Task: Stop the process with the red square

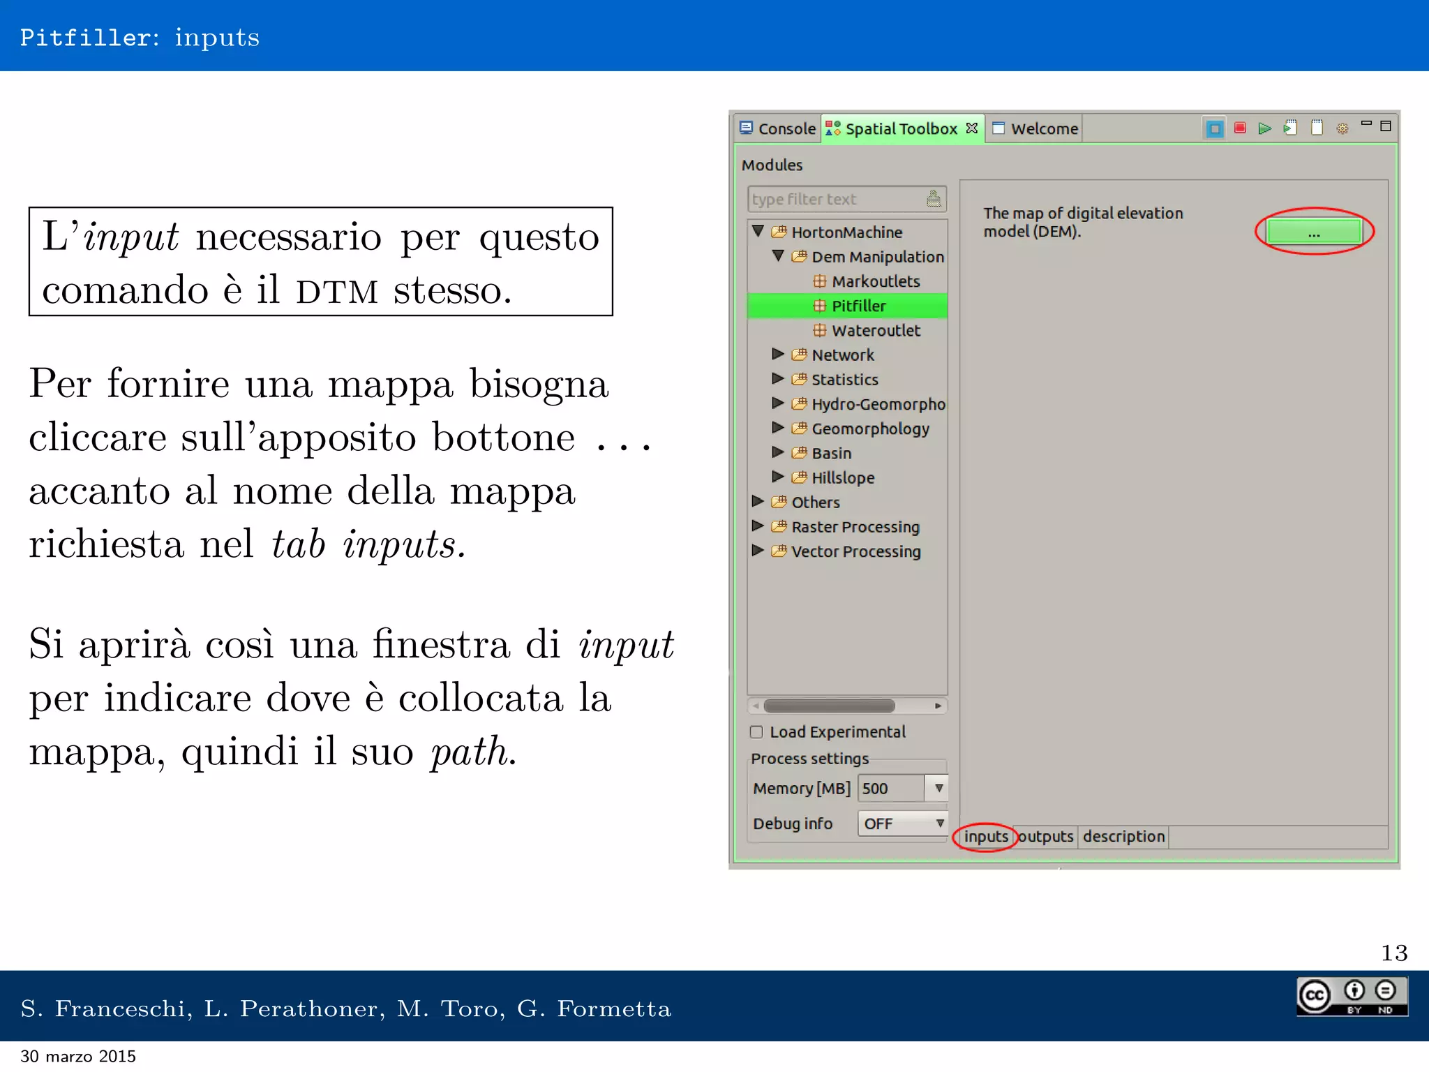Action: pyautogui.click(x=1240, y=128)
